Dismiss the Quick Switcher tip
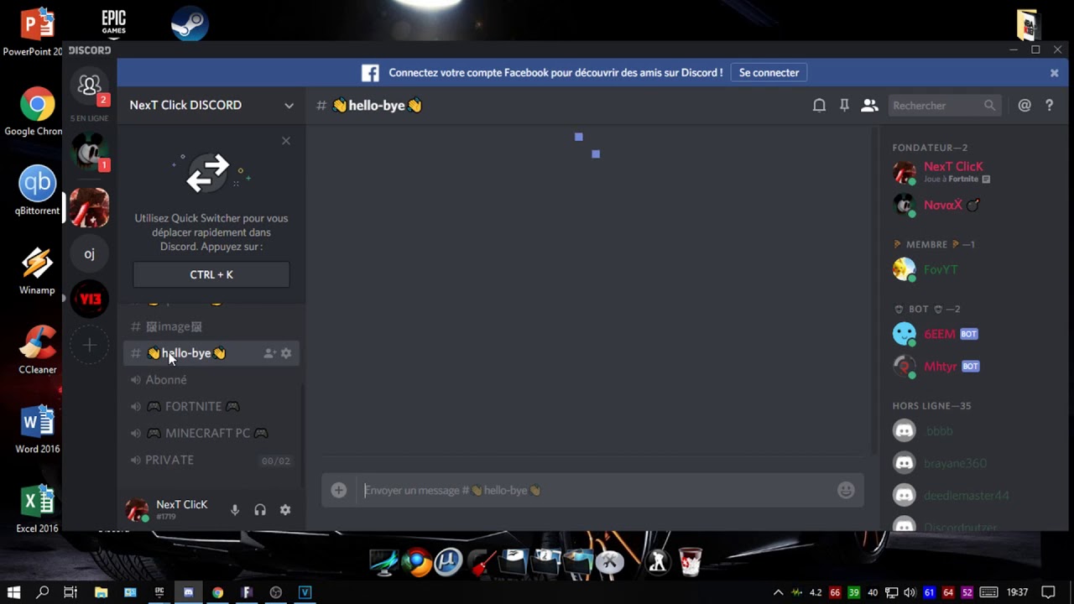This screenshot has height=604, width=1074. point(285,141)
